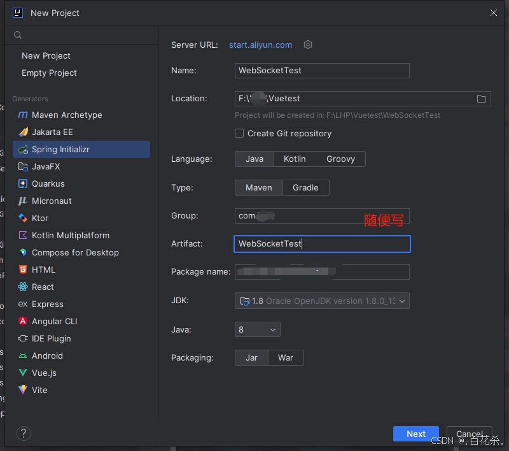Viewport: 509px width, 451px height.
Task: Click the Vue.js green V icon
Action: click(x=23, y=373)
